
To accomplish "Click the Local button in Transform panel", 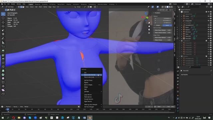I will [167, 25].
